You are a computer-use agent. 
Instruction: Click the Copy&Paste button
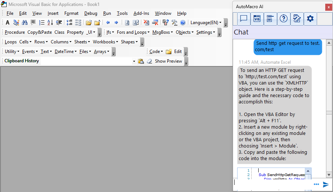(x=40, y=32)
